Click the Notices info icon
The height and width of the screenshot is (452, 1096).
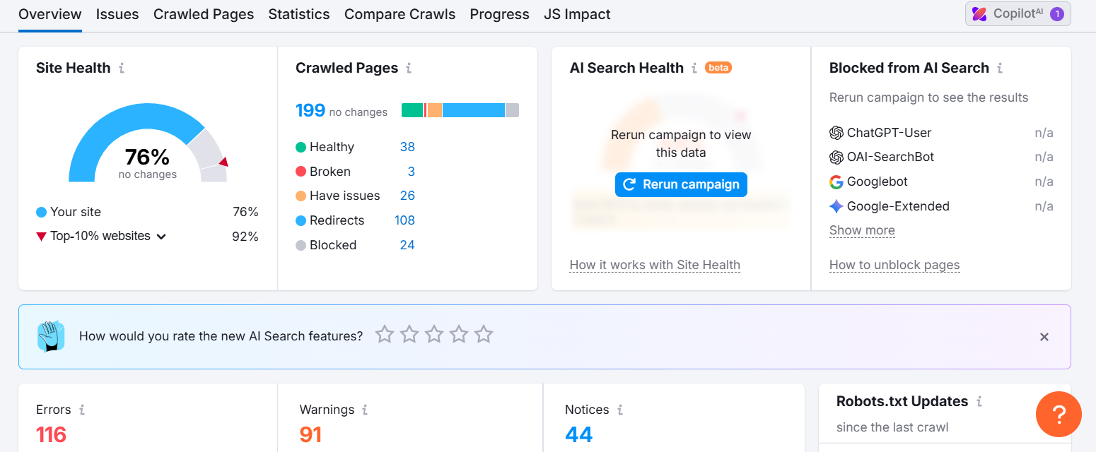pyautogui.click(x=620, y=410)
